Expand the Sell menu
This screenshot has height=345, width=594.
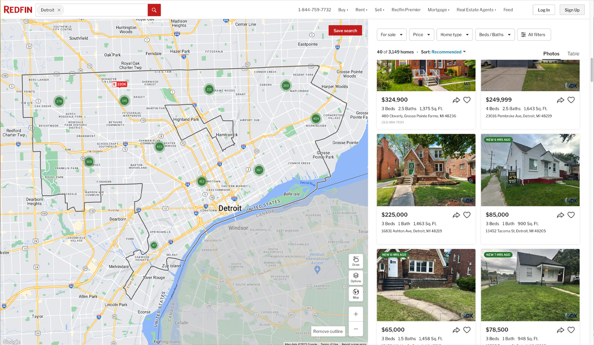[379, 10]
